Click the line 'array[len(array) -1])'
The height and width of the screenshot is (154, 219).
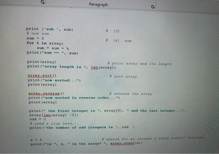click(53, 115)
